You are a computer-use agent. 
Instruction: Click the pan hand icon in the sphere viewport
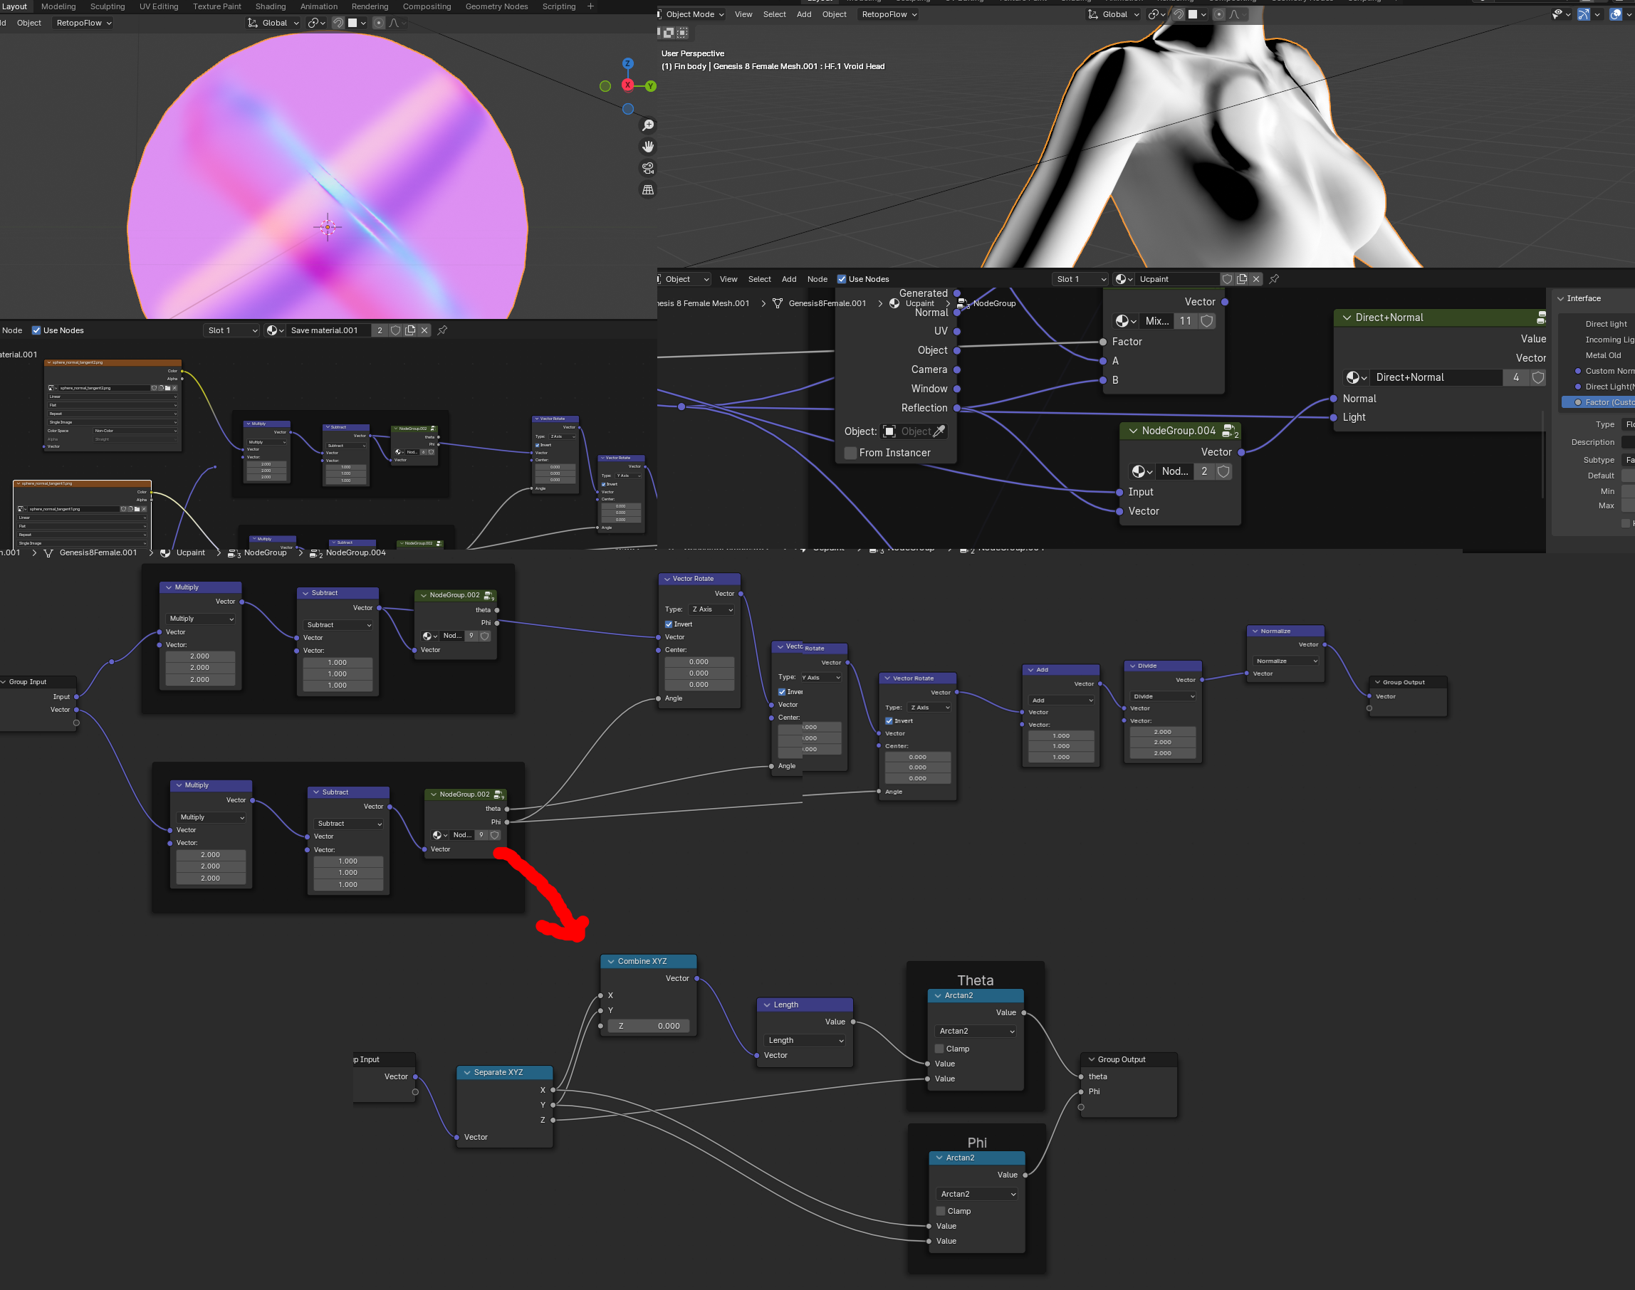click(647, 147)
